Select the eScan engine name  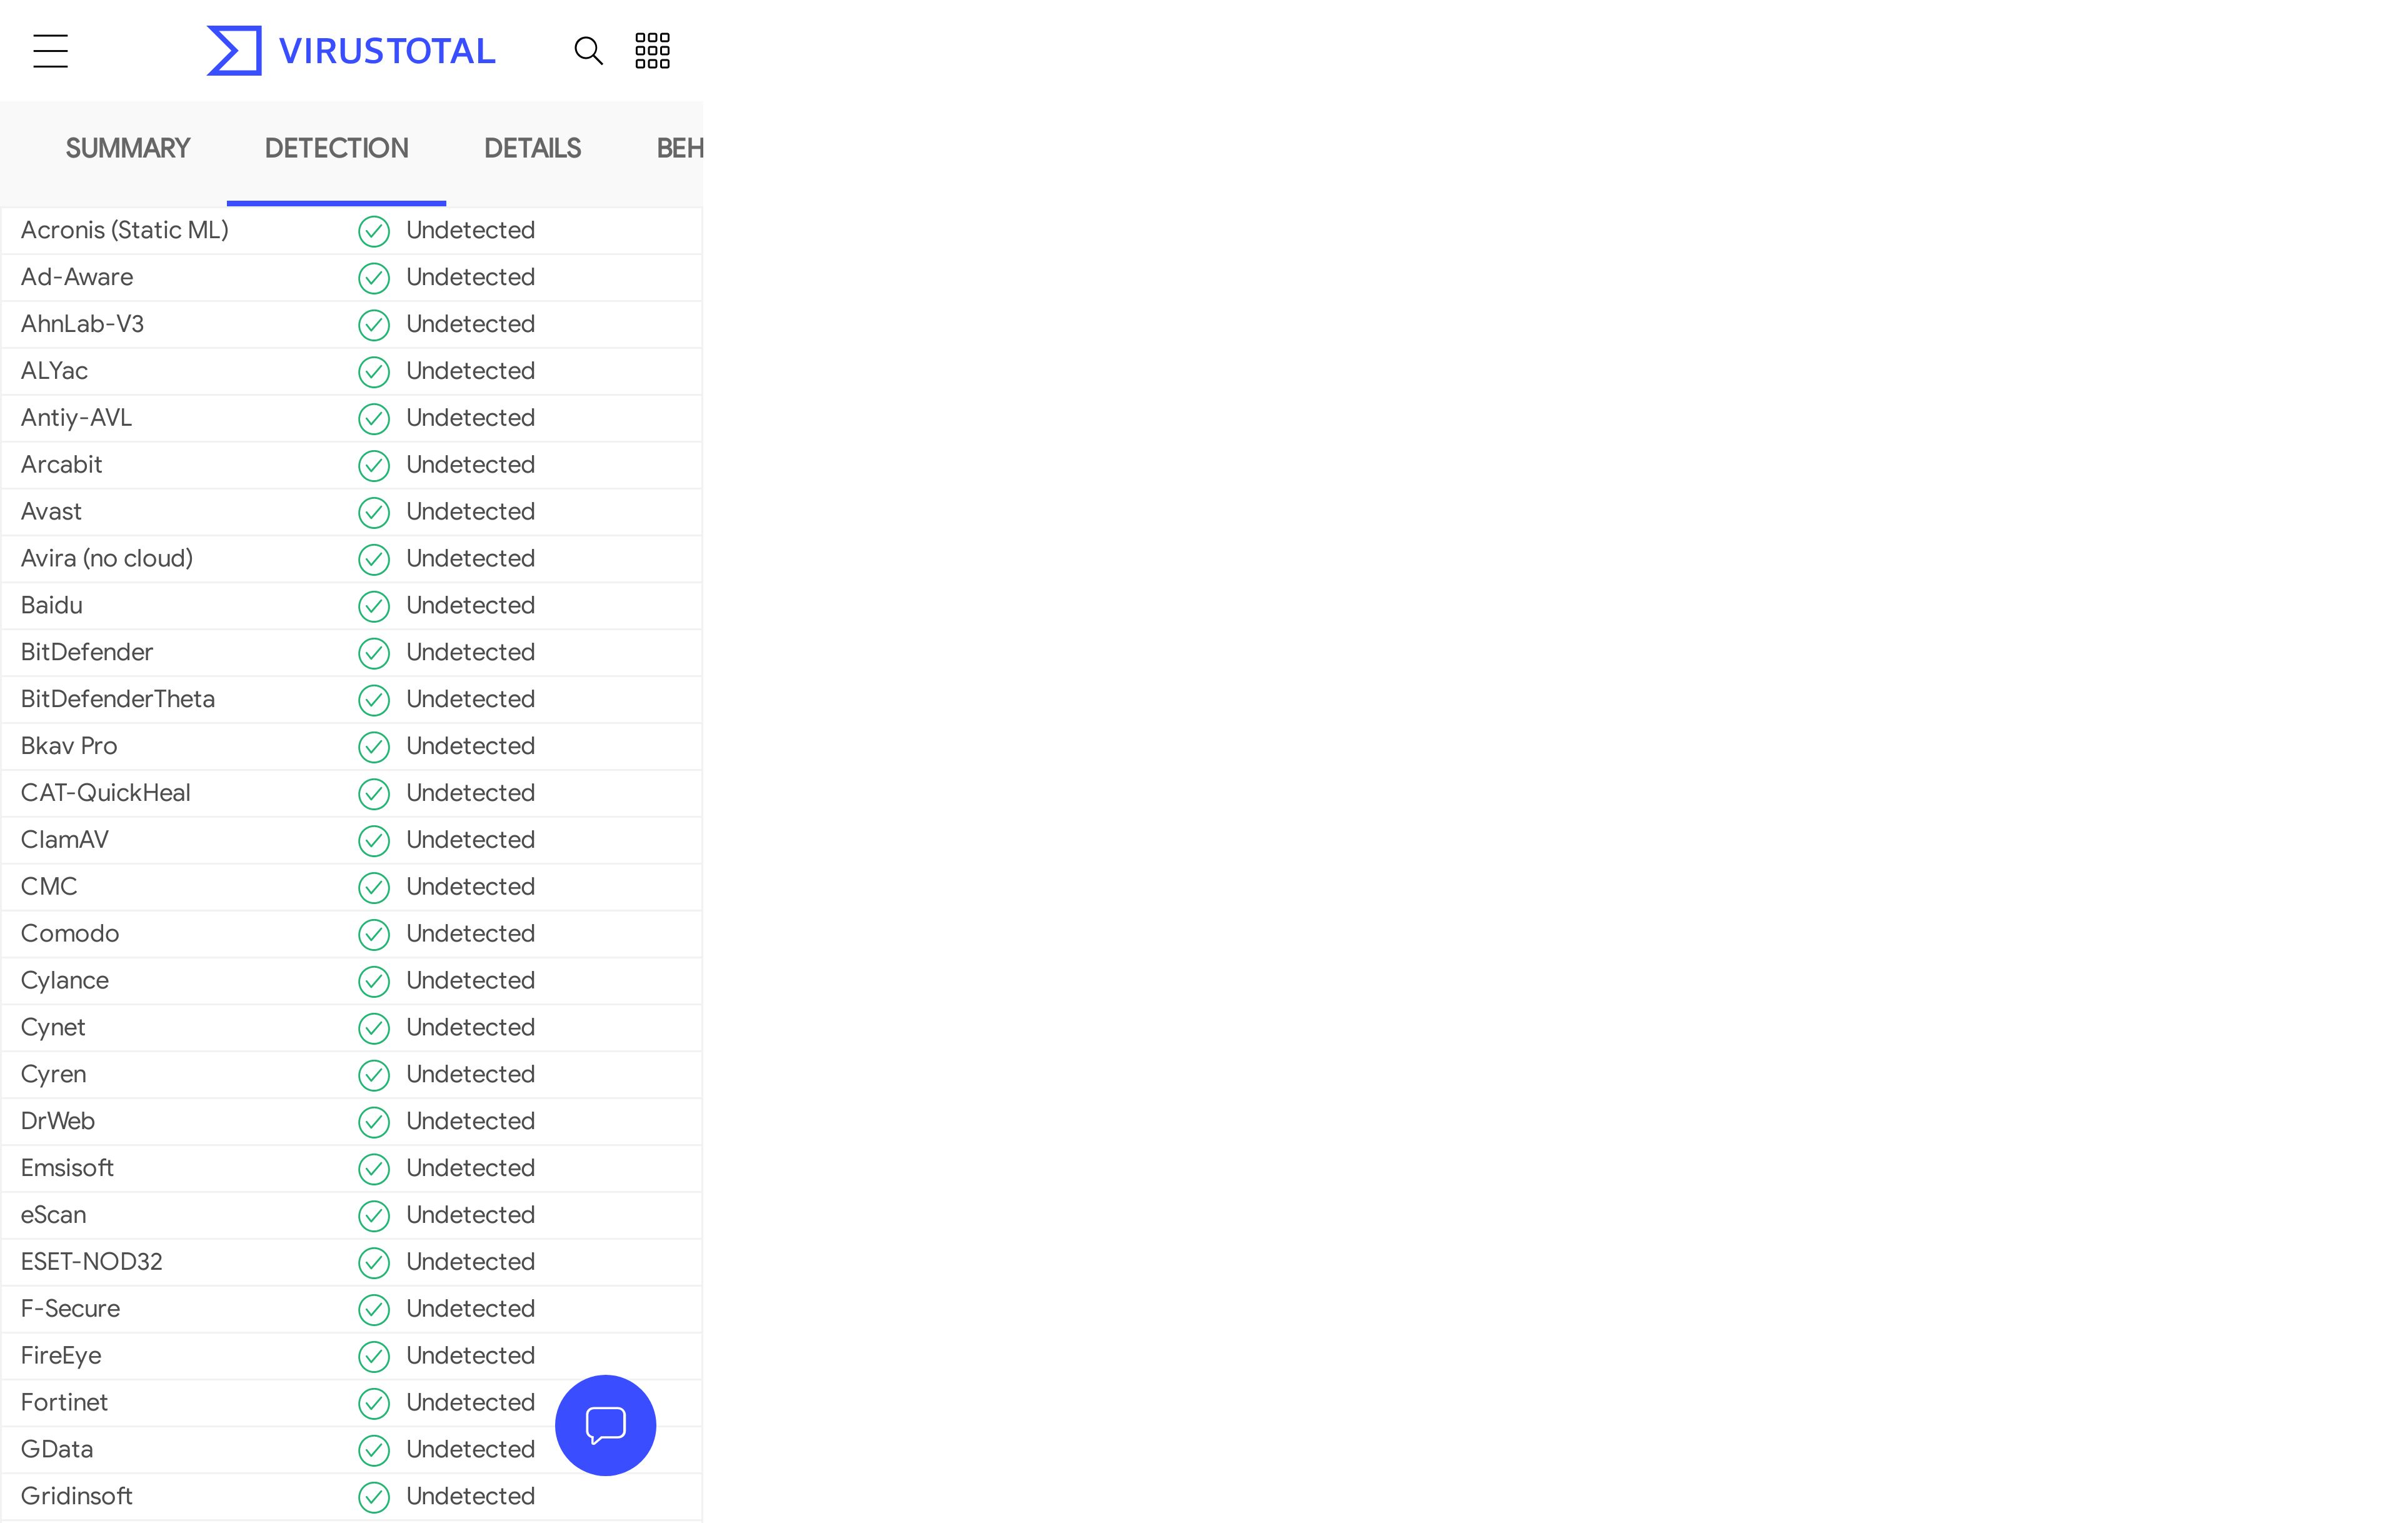pyautogui.click(x=53, y=1214)
